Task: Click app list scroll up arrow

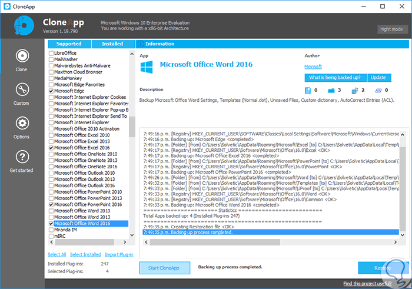Action: point(132,54)
